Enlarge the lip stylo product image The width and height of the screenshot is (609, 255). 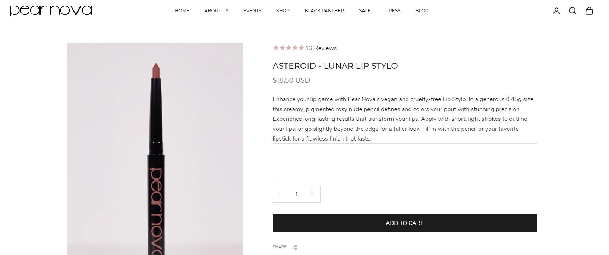pyautogui.click(x=155, y=149)
